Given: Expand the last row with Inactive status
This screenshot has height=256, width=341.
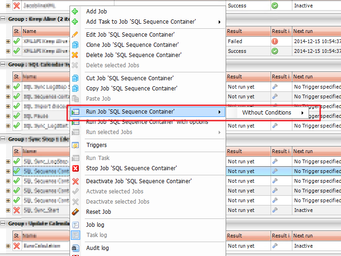Looking at the screenshot, I should pos(8,246).
